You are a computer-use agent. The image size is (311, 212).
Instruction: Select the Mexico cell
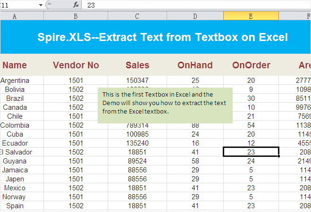click(22, 188)
